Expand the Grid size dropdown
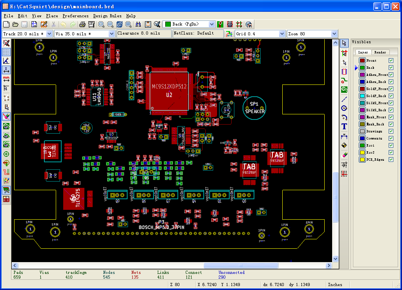The width and height of the screenshot is (402, 290). pyautogui.click(x=281, y=34)
